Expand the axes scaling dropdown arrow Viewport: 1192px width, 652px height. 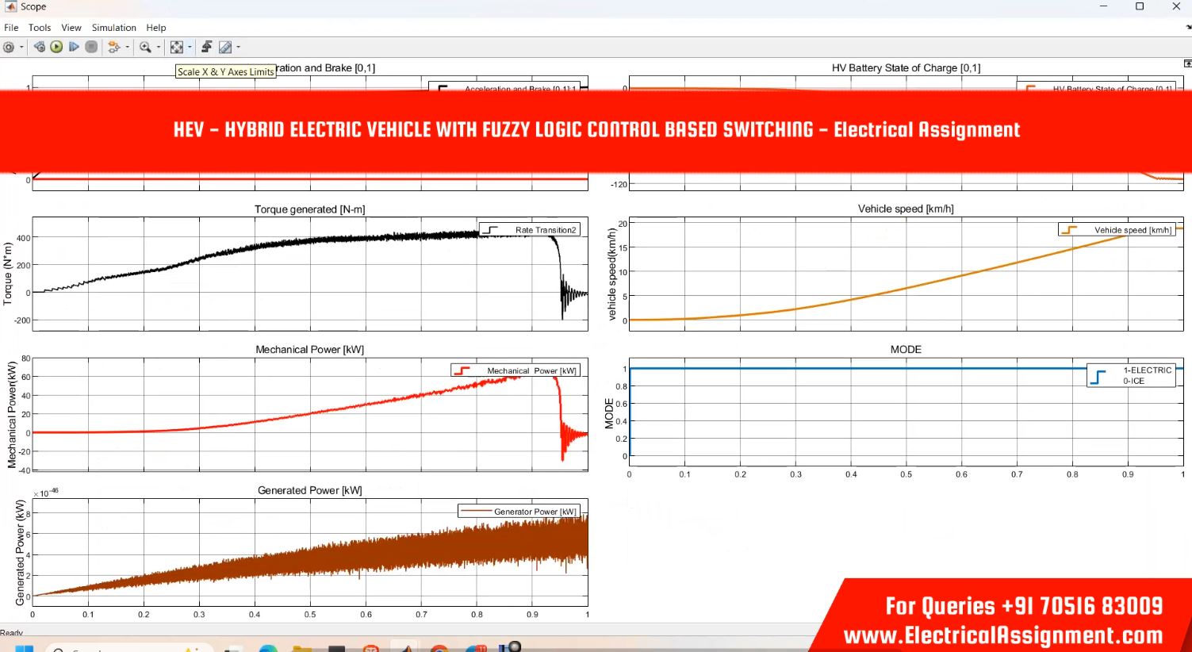pos(190,48)
